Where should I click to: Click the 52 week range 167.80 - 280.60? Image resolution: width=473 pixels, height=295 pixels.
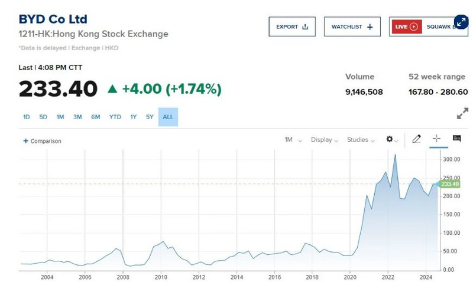click(x=438, y=92)
